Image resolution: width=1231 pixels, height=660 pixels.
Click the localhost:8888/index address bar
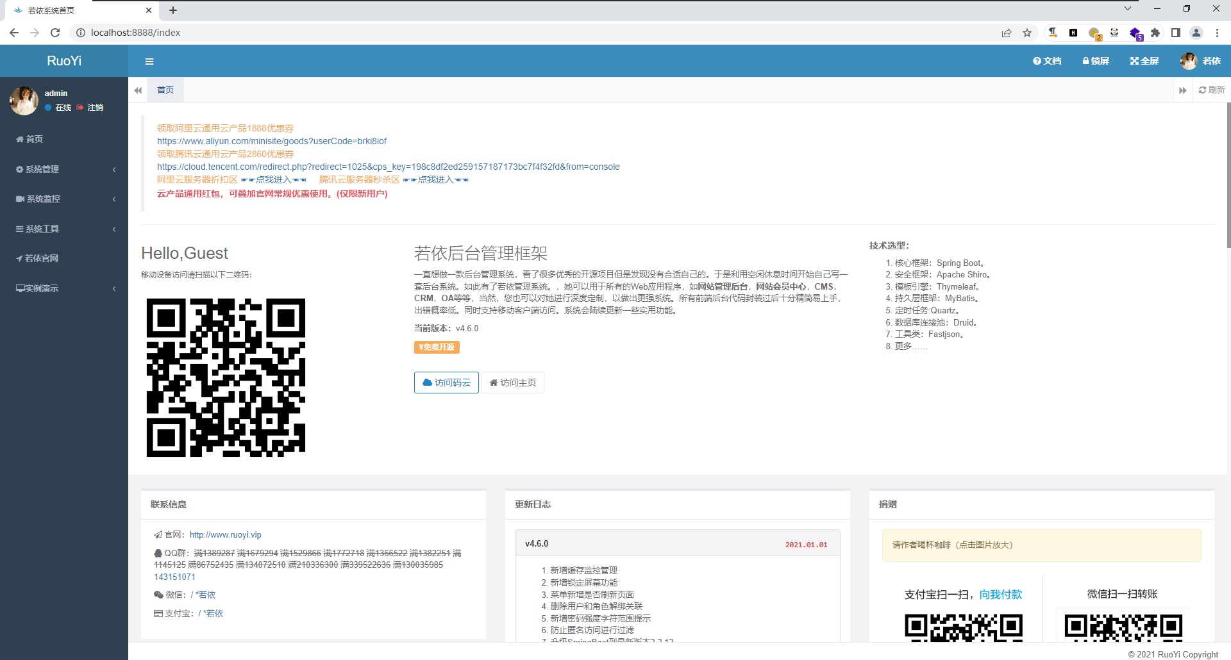pyautogui.click(x=539, y=33)
